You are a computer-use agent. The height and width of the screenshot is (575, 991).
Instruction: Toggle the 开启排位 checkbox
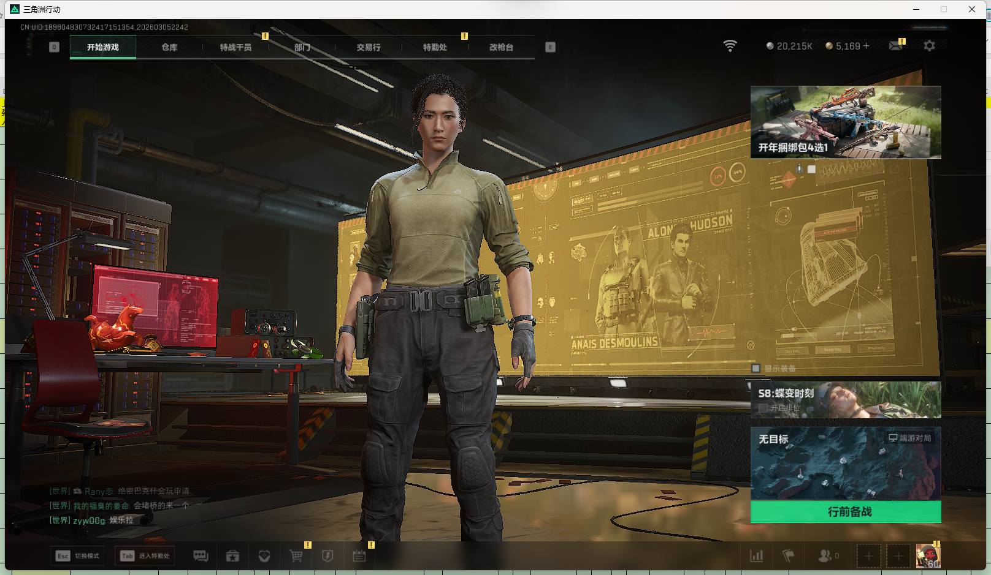pos(763,408)
